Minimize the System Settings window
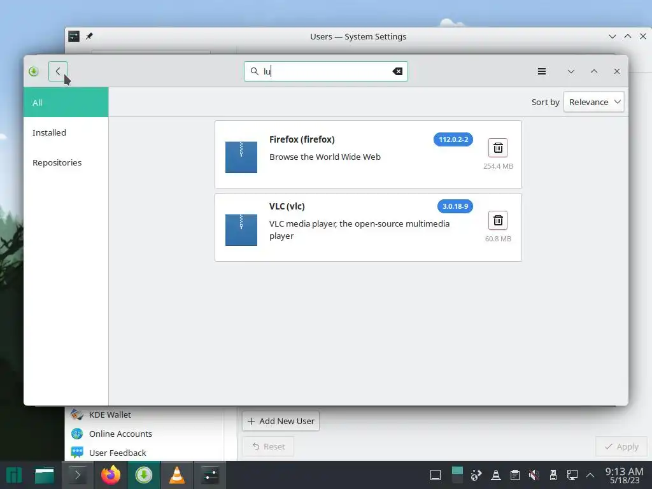 pyautogui.click(x=612, y=36)
